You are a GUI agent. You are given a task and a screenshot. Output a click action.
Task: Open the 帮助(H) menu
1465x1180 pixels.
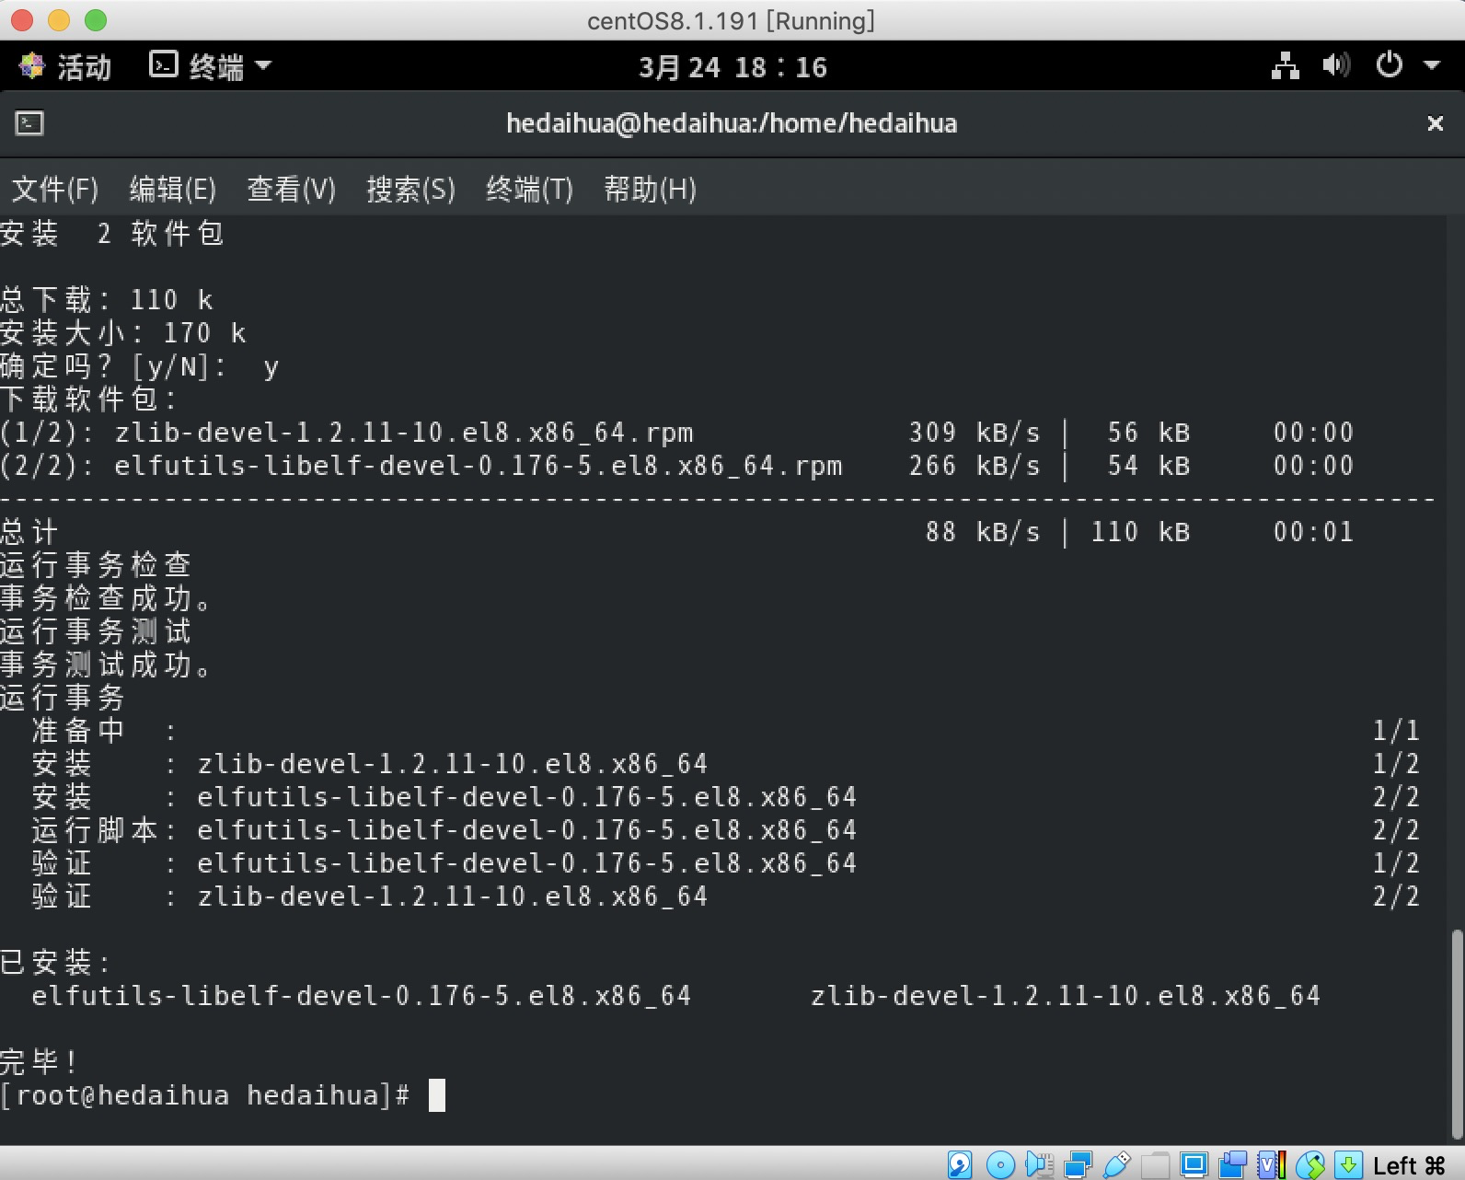pyautogui.click(x=650, y=190)
